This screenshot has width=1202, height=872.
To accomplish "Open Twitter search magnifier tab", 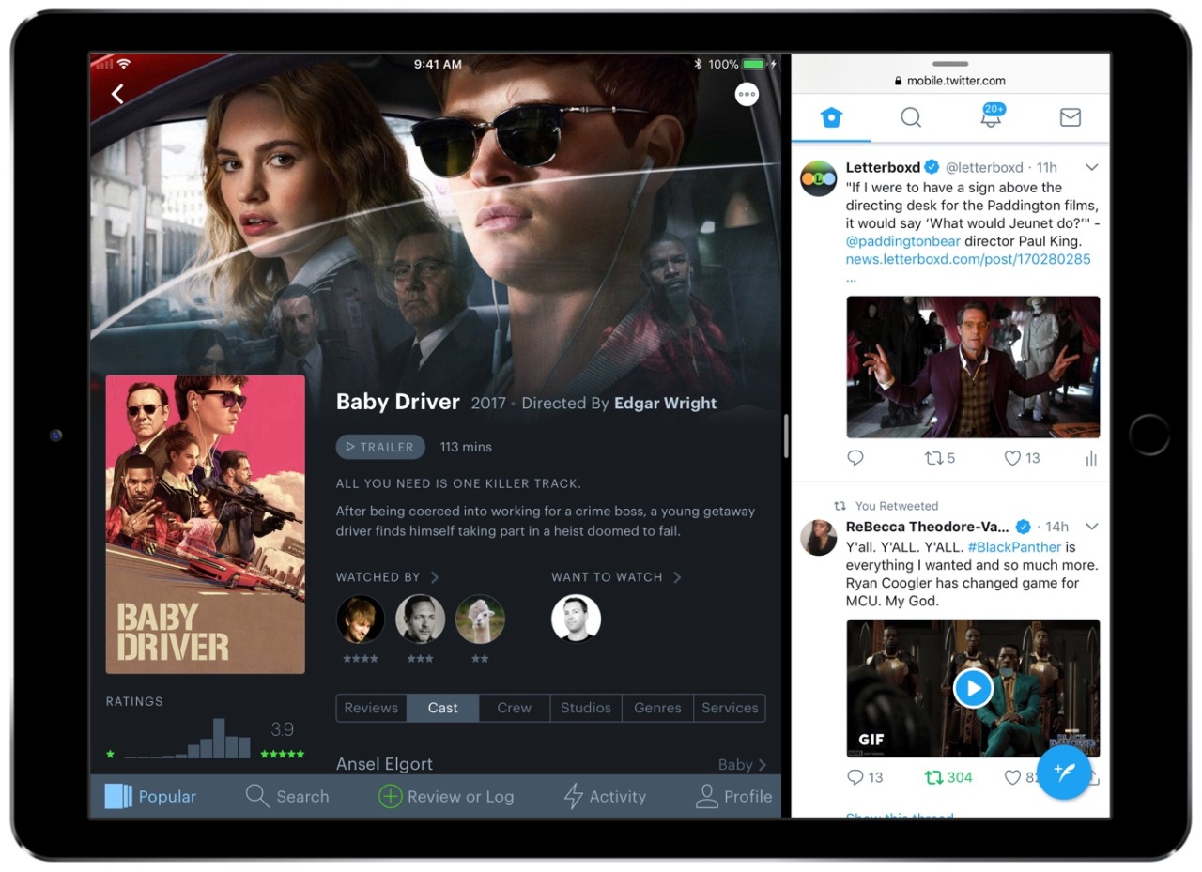I will (x=911, y=117).
